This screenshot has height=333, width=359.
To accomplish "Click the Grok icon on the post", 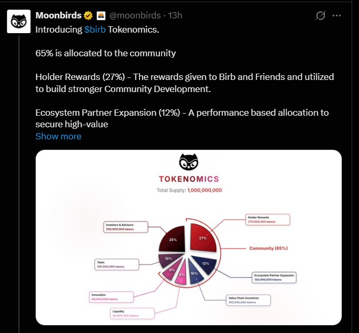I will [320, 16].
